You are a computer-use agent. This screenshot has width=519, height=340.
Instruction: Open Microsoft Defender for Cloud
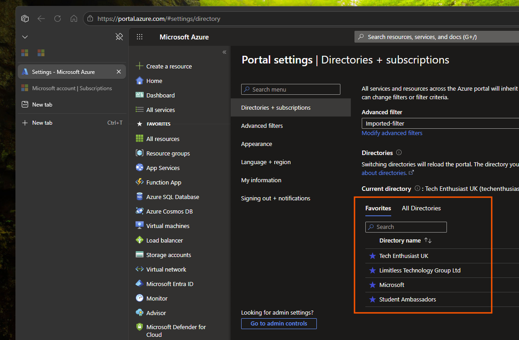176,331
